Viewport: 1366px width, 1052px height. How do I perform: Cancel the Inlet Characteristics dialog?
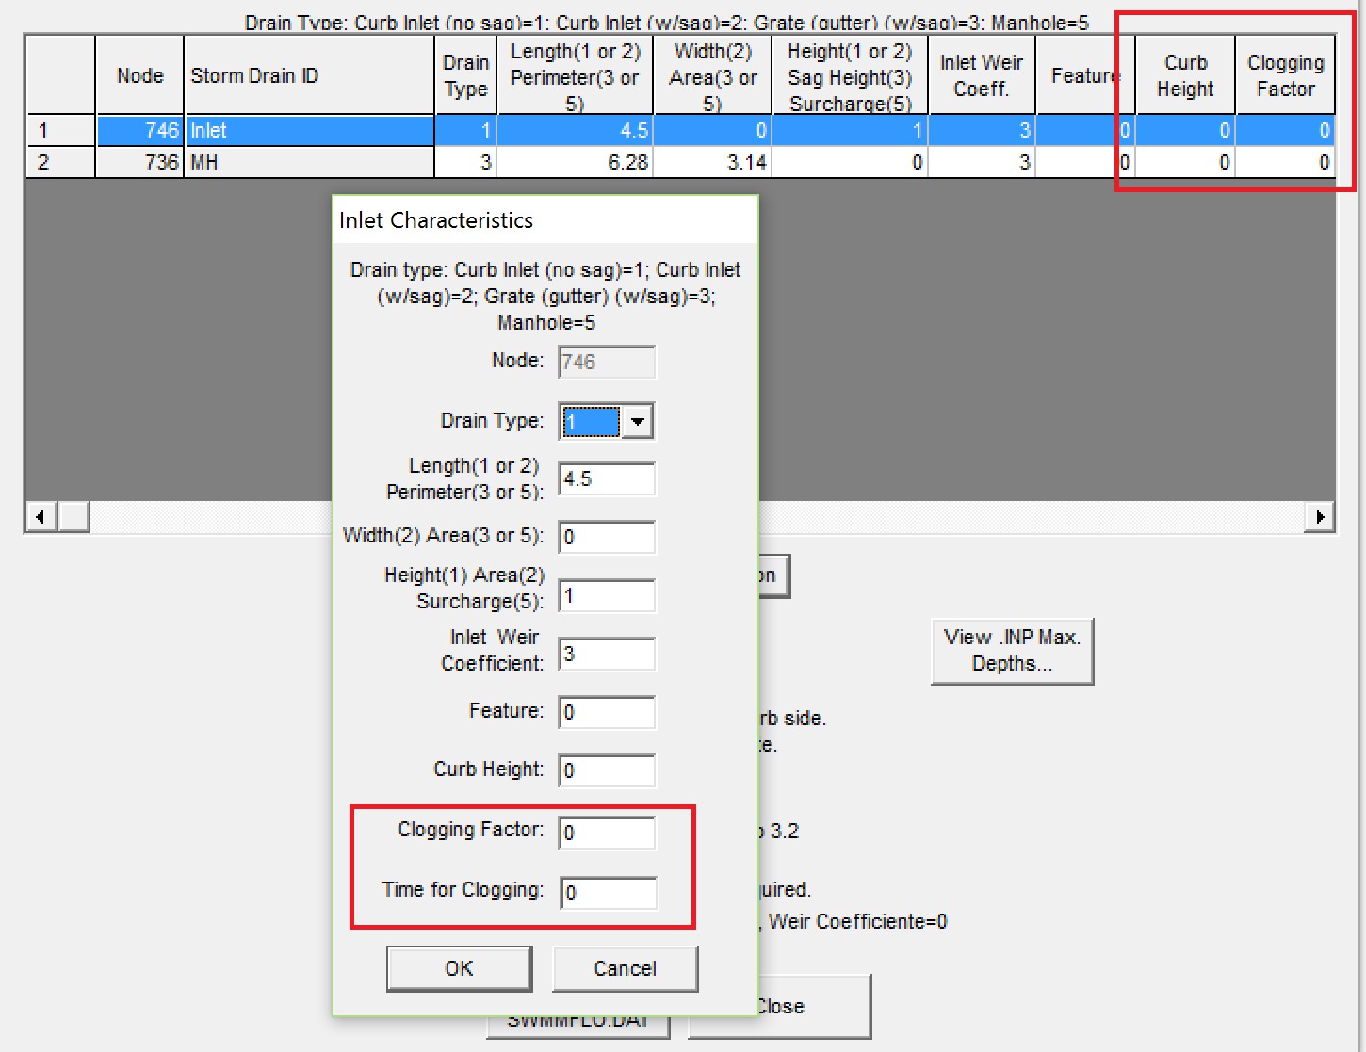[x=625, y=968]
